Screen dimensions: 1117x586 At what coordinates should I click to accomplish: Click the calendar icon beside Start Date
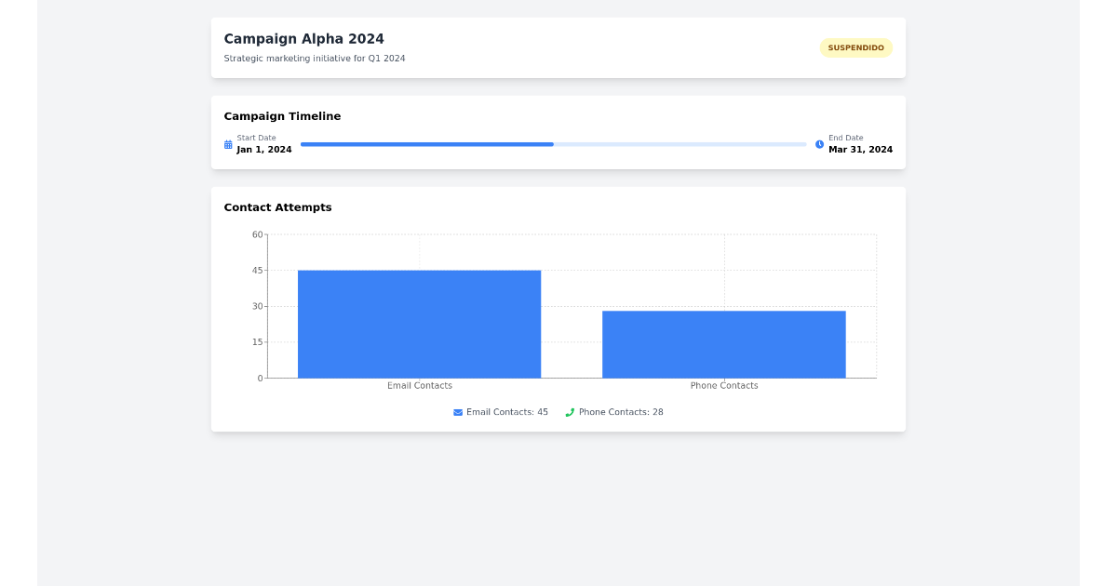(x=227, y=144)
